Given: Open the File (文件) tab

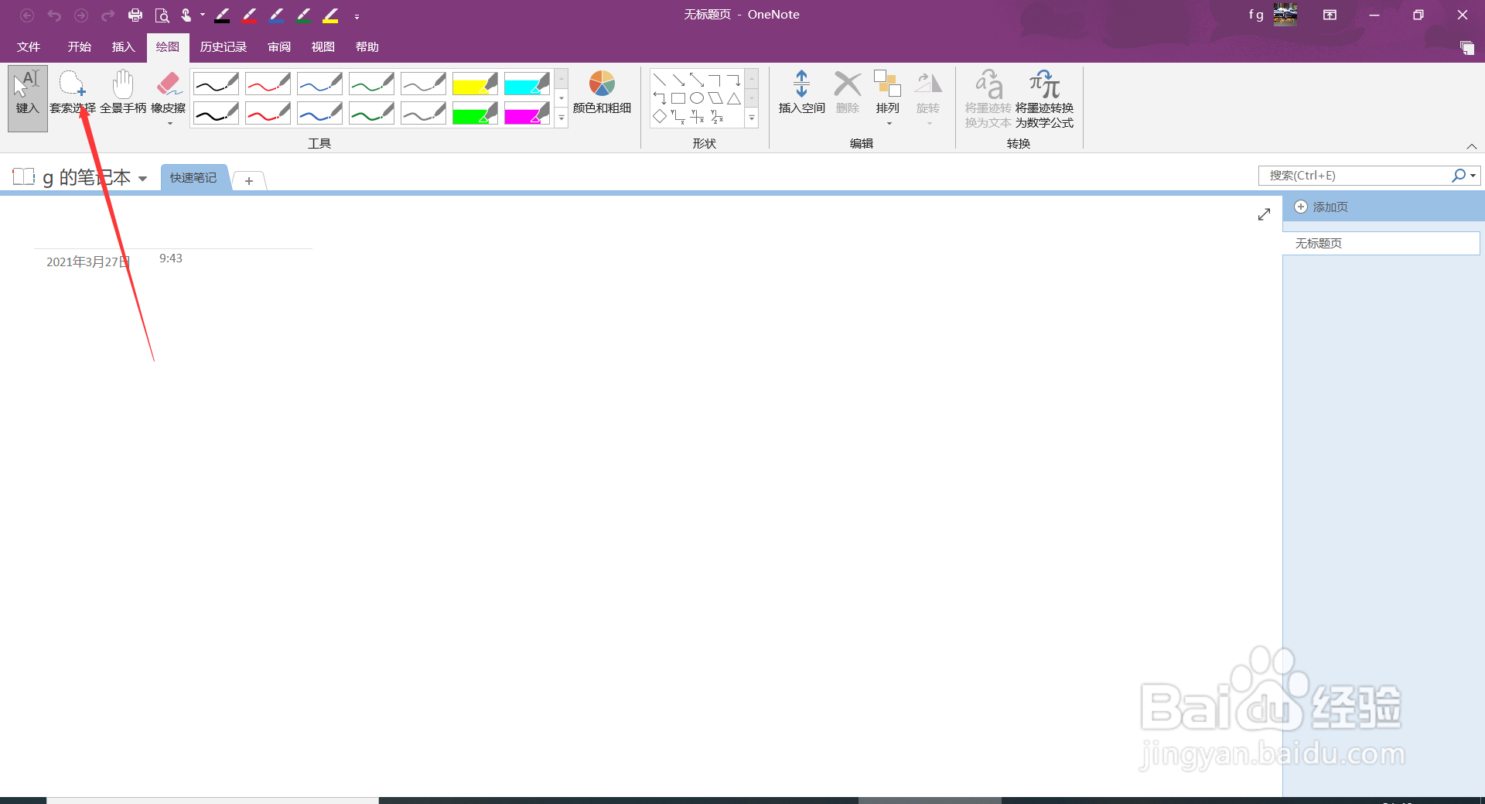Looking at the screenshot, I should pyautogui.click(x=29, y=47).
